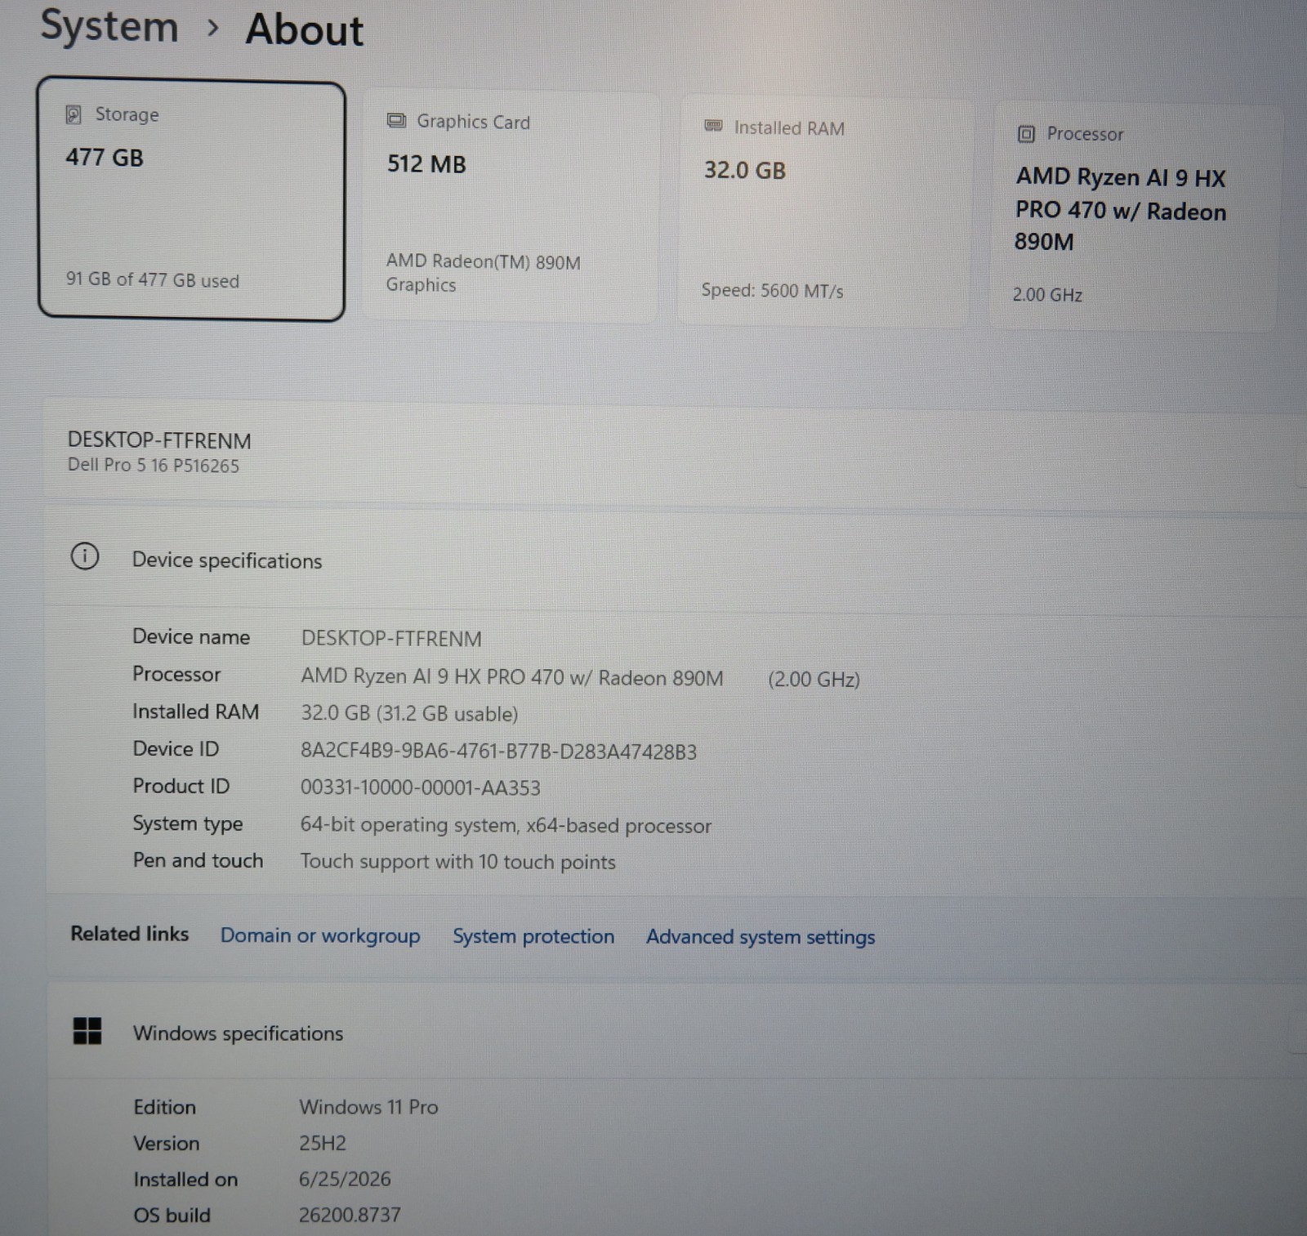Select the Installed on date 6/25/2026
Viewport: 1307px width, 1236px height.
click(345, 1179)
